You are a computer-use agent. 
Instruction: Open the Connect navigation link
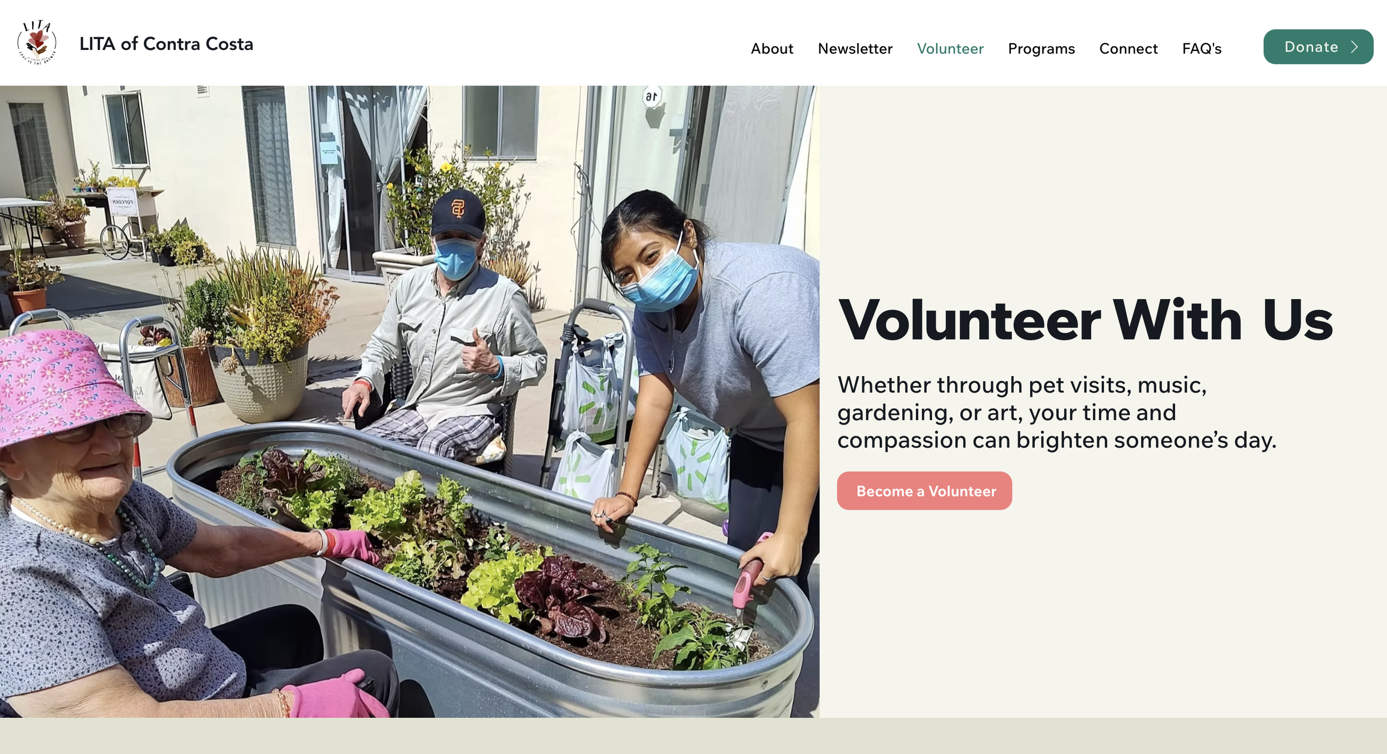[x=1128, y=49]
